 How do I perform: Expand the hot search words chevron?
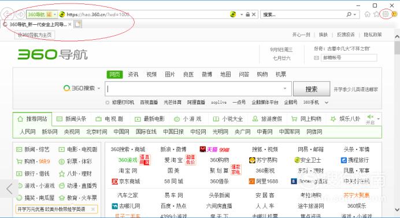click(327, 103)
